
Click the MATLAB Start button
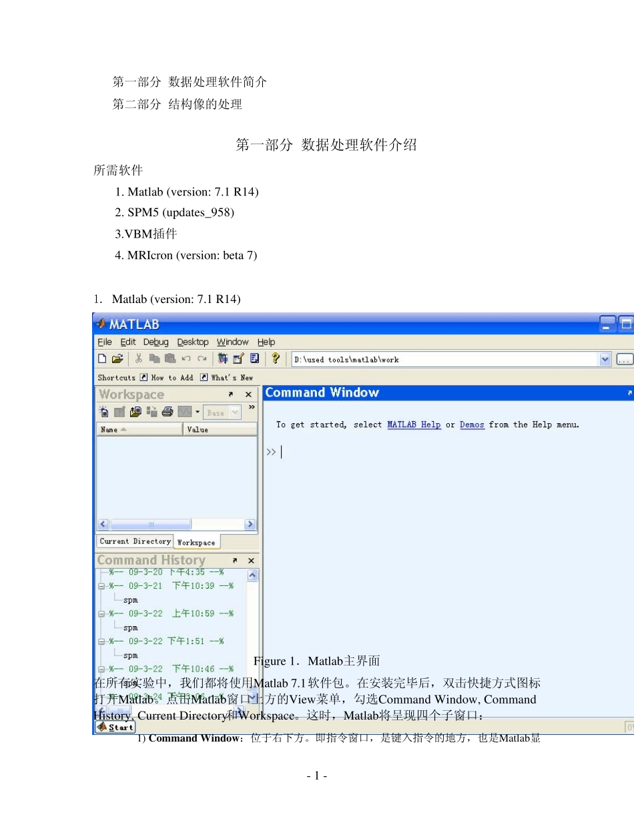coord(115,727)
